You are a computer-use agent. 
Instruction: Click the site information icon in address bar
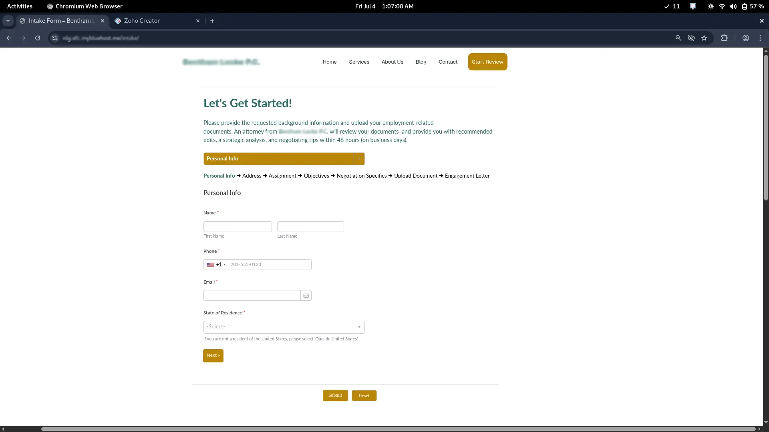(x=54, y=38)
